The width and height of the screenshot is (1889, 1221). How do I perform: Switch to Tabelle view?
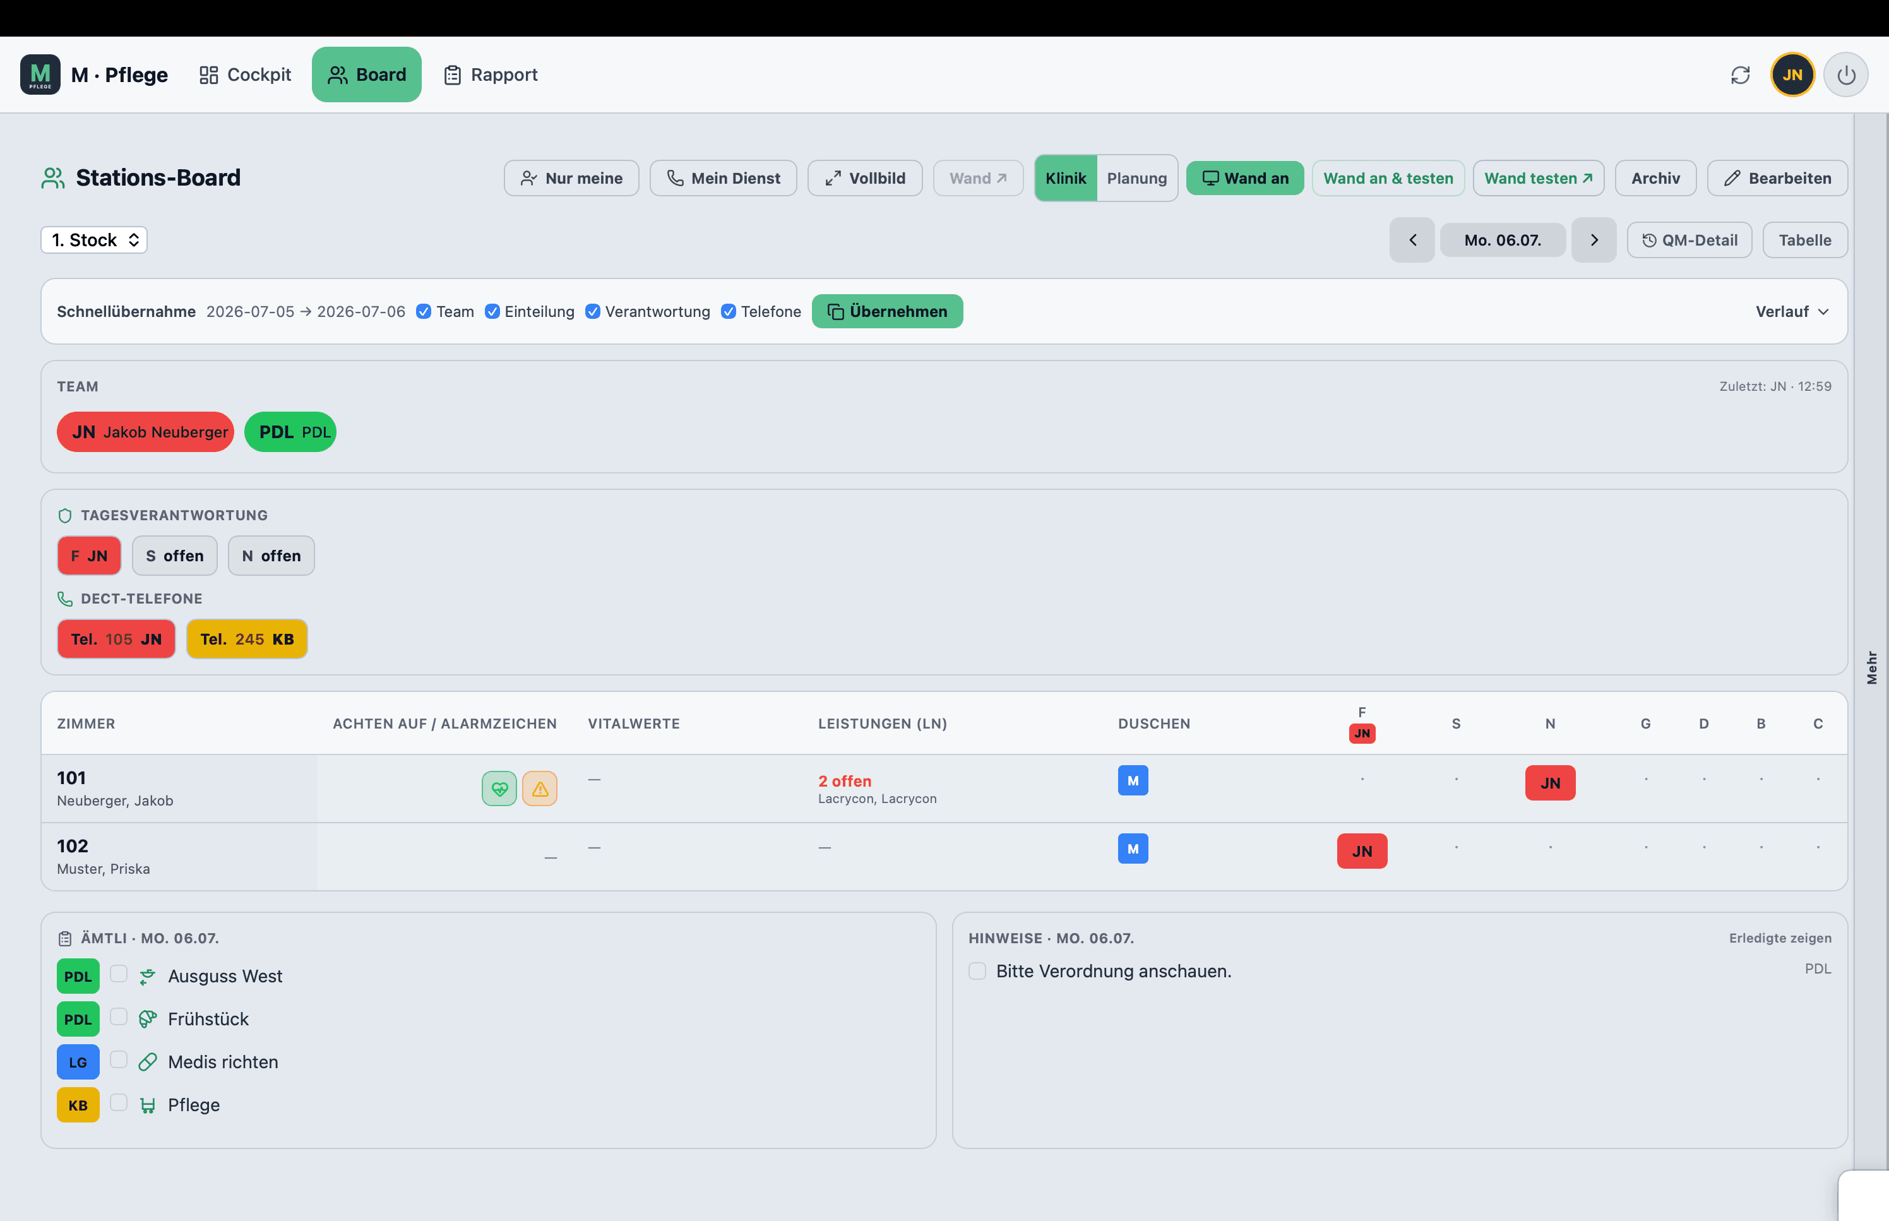click(1804, 241)
